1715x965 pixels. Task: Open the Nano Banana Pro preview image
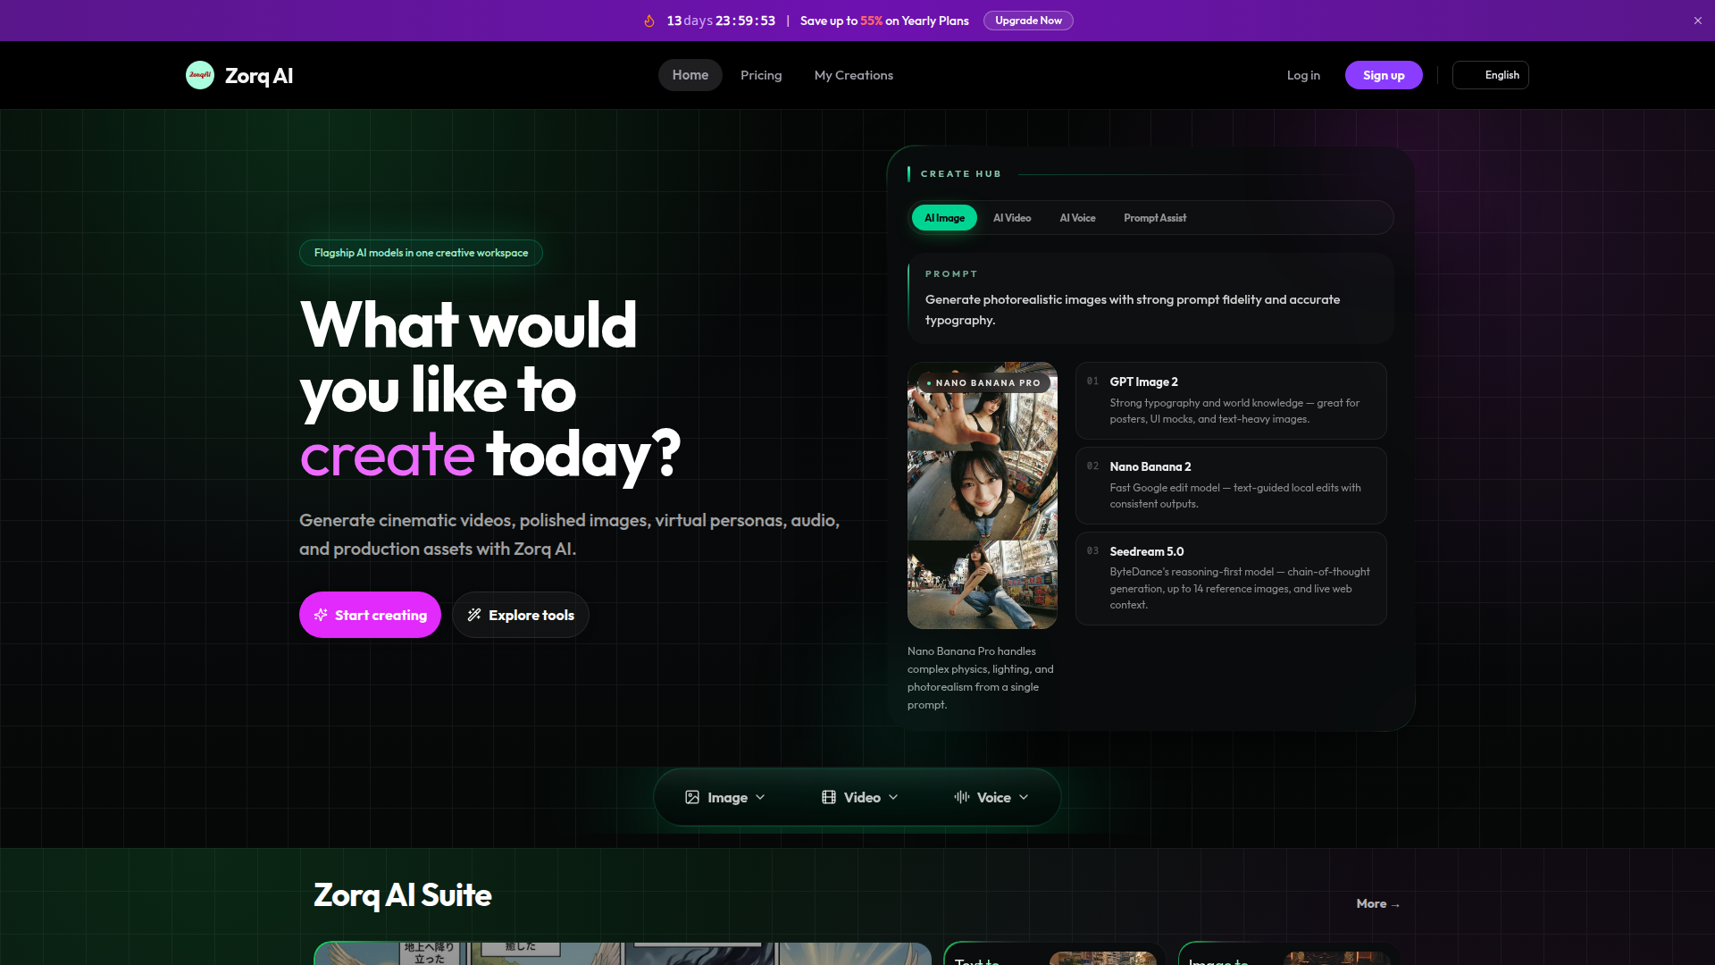(x=982, y=495)
